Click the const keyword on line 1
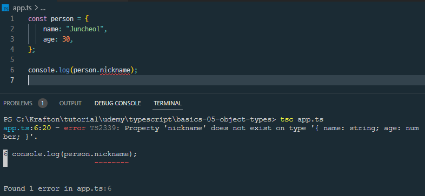 coord(37,19)
